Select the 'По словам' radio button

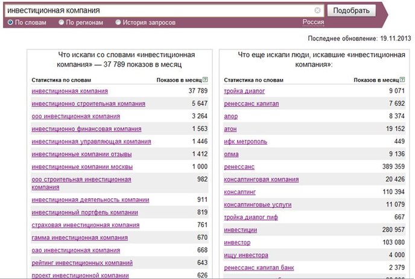click(10, 22)
